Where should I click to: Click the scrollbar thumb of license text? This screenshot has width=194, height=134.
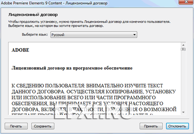coord(183,49)
